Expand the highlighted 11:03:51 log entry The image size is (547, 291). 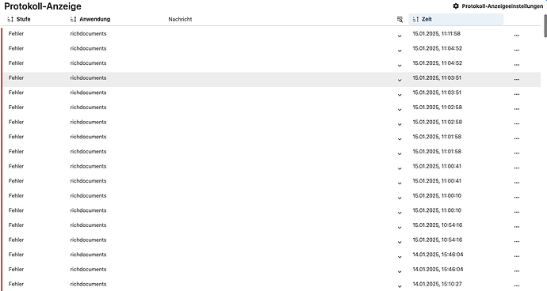coord(400,80)
